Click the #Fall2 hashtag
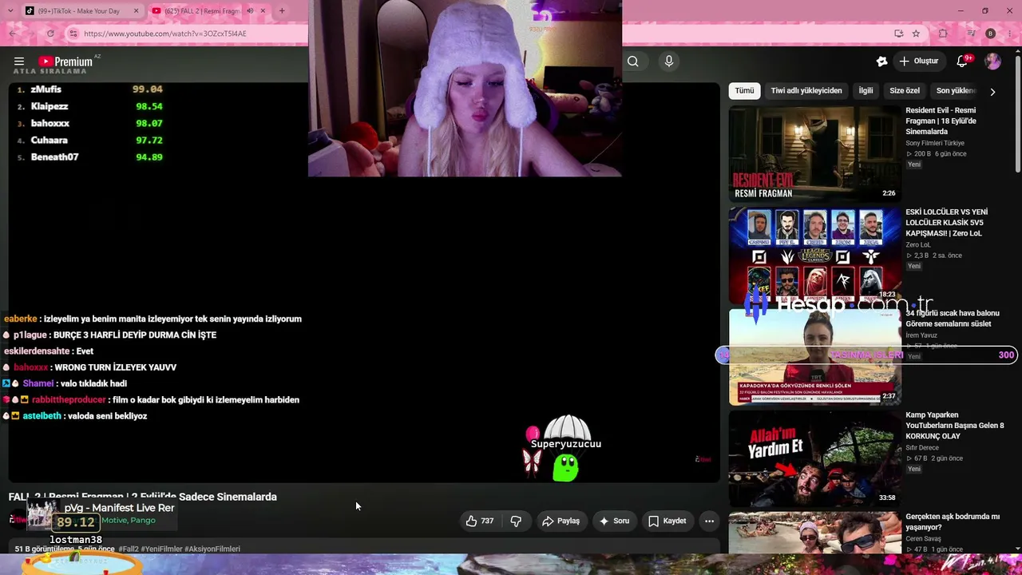 click(129, 549)
